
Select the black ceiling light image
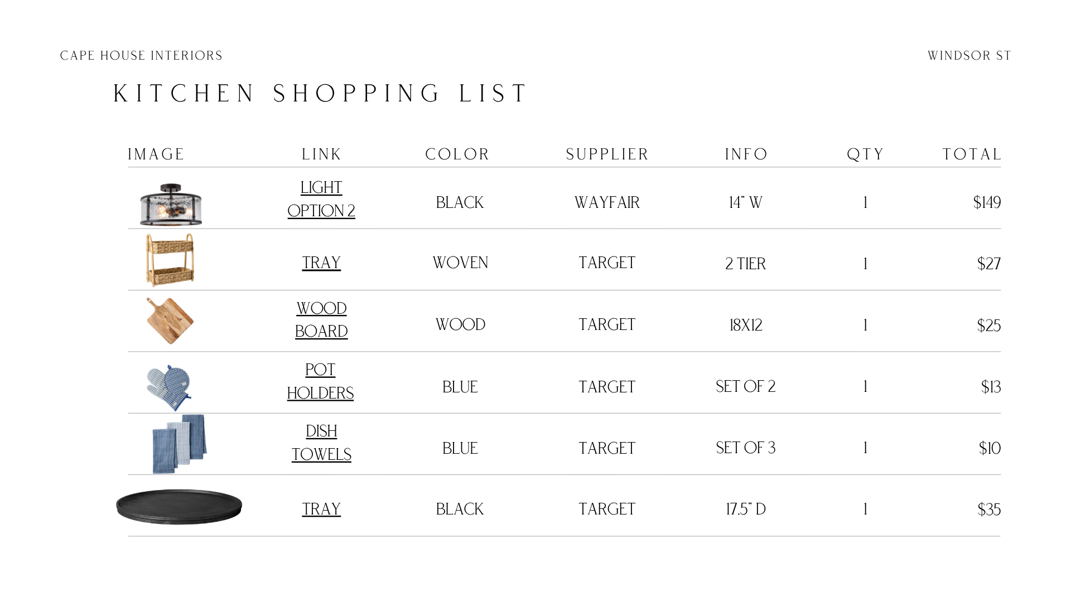[x=171, y=204]
